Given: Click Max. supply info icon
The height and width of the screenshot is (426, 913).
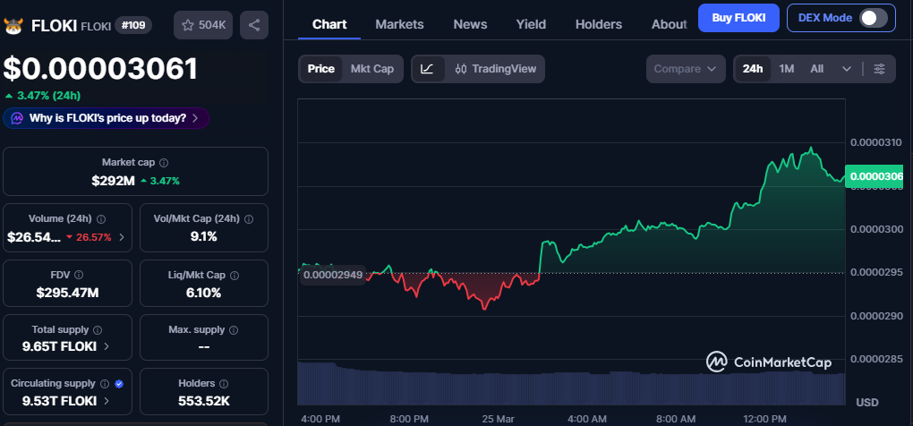Looking at the screenshot, I should [234, 330].
